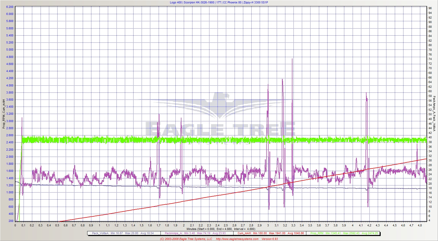Screen dimensions: 438x241
Task: Click the 4 minute tick label on x-axis
Action: [x=352, y=225]
